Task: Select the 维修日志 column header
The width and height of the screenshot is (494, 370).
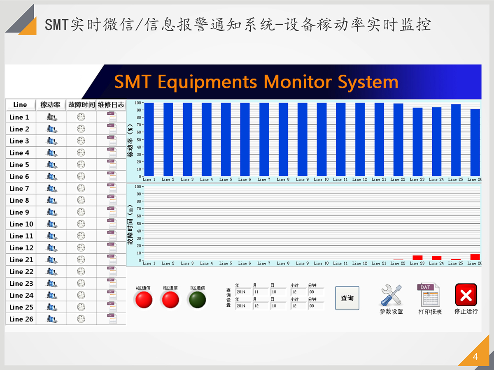Action: (111, 105)
